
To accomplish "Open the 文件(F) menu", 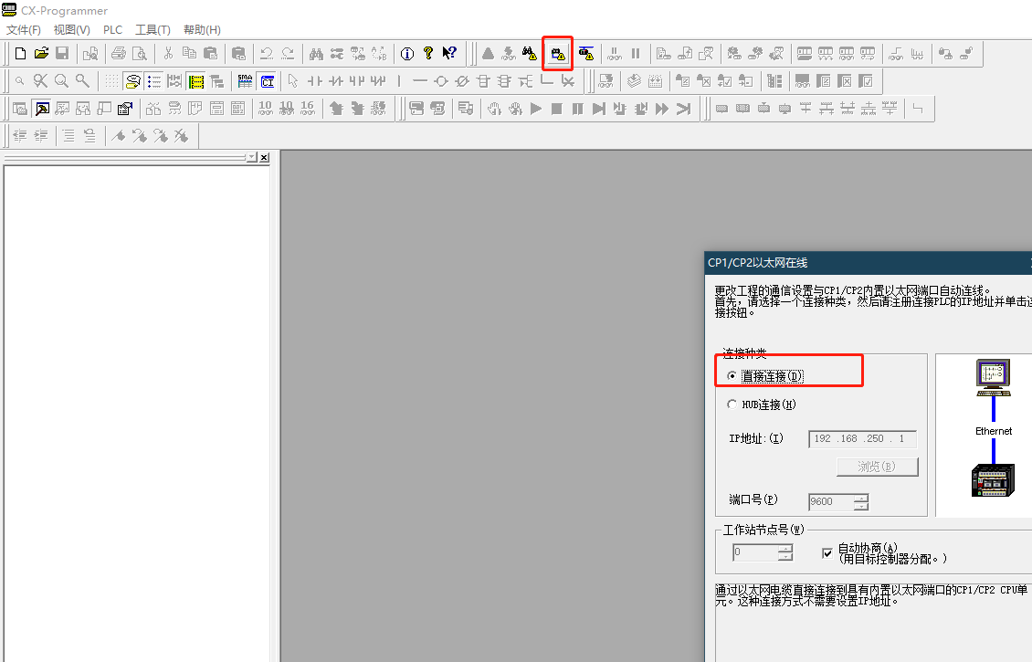I will tap(24, 29).
